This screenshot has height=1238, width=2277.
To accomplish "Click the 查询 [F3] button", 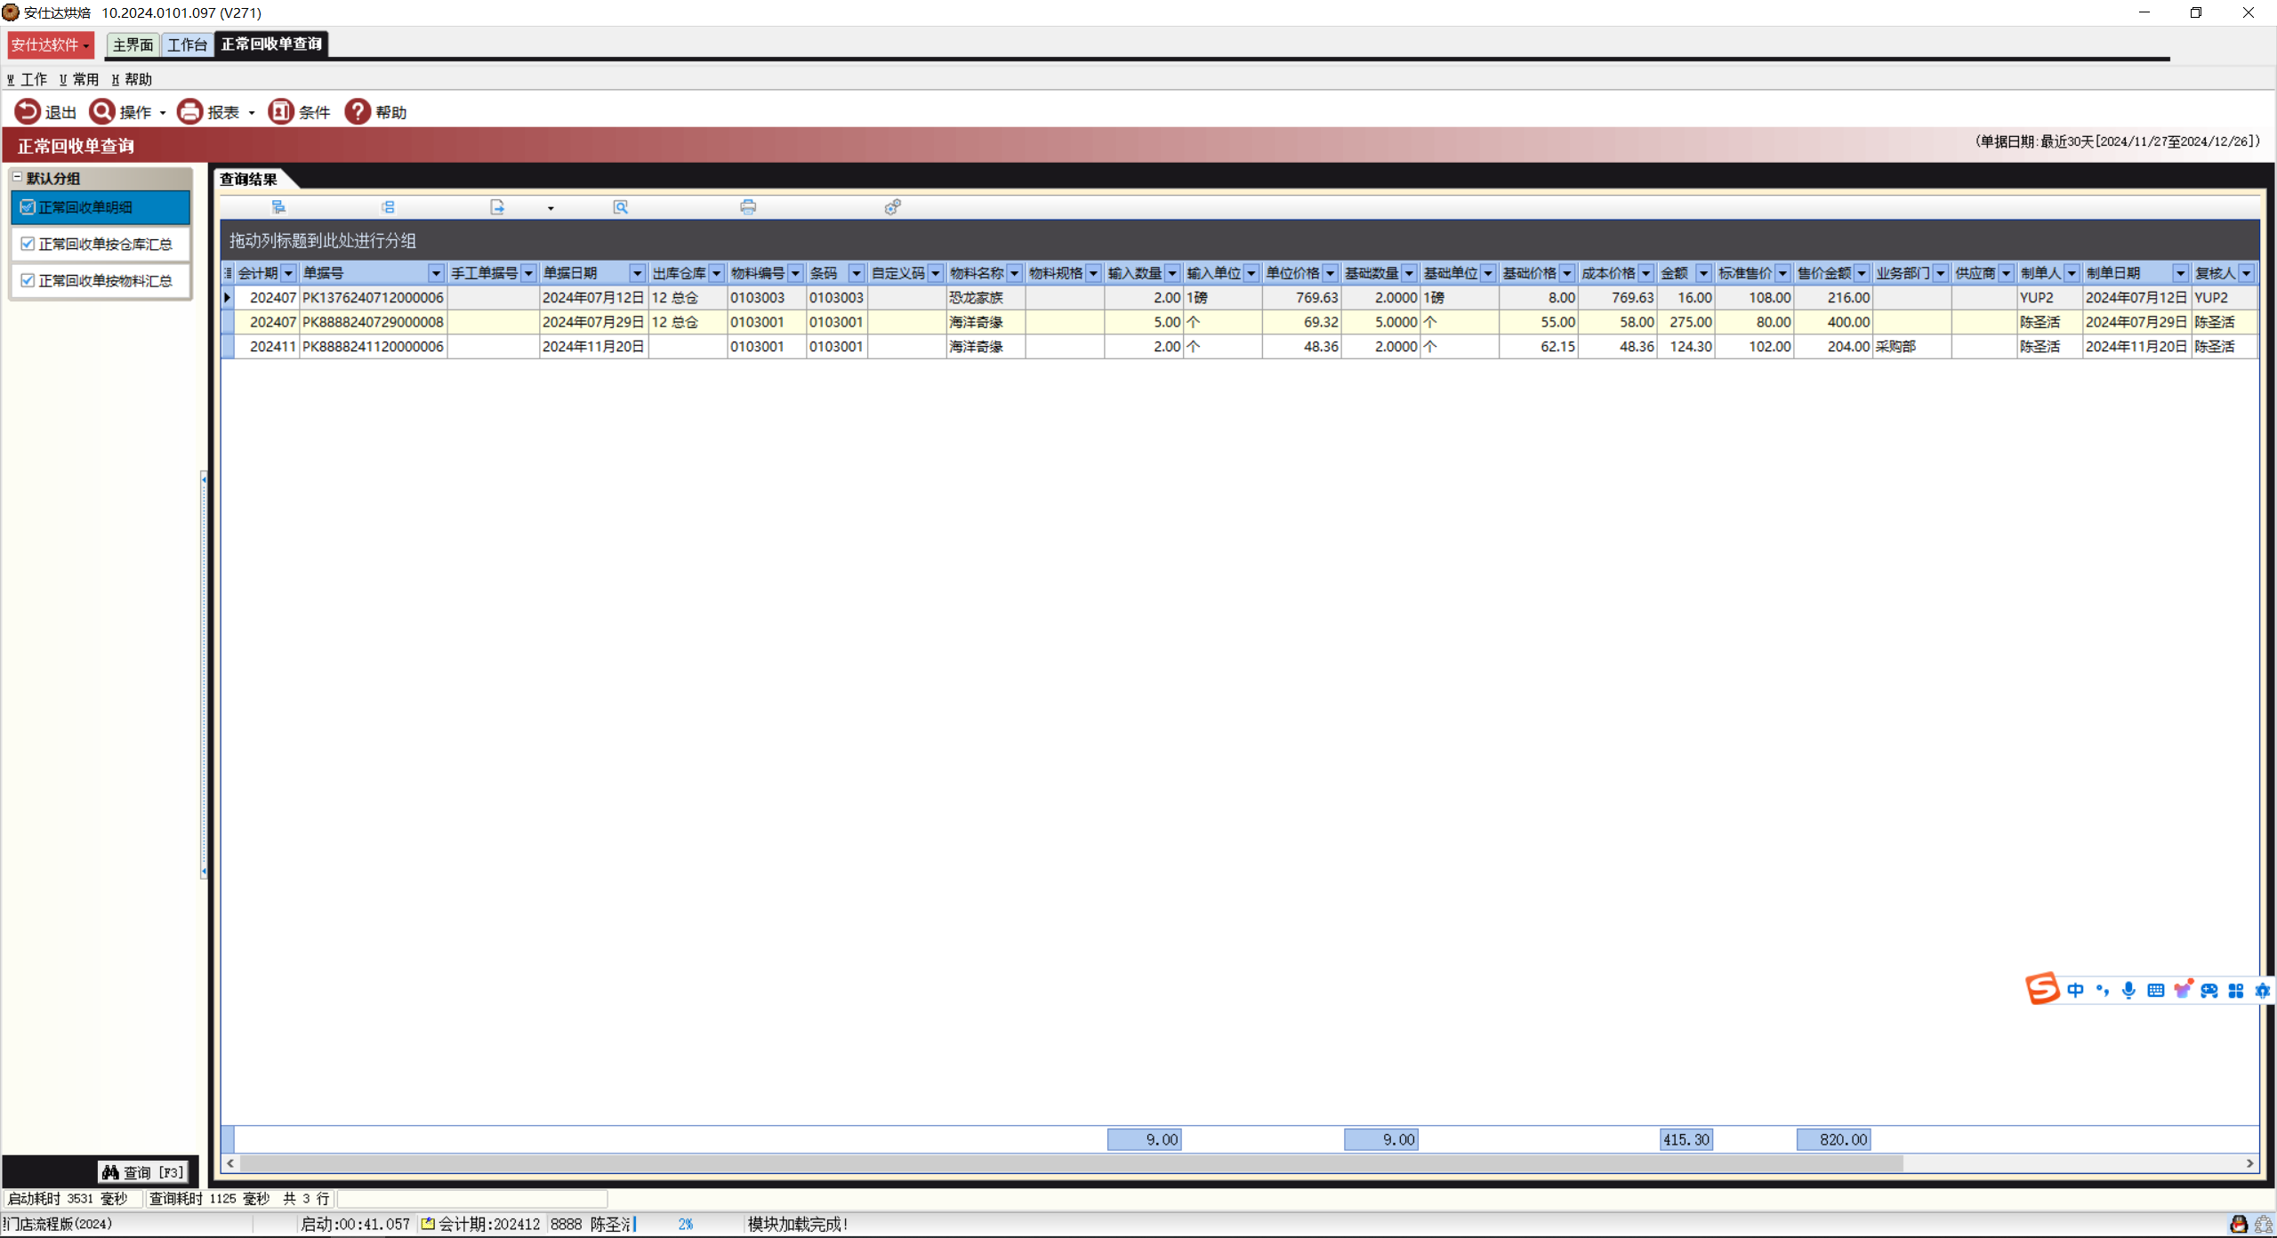I will tap(143, 1172).
